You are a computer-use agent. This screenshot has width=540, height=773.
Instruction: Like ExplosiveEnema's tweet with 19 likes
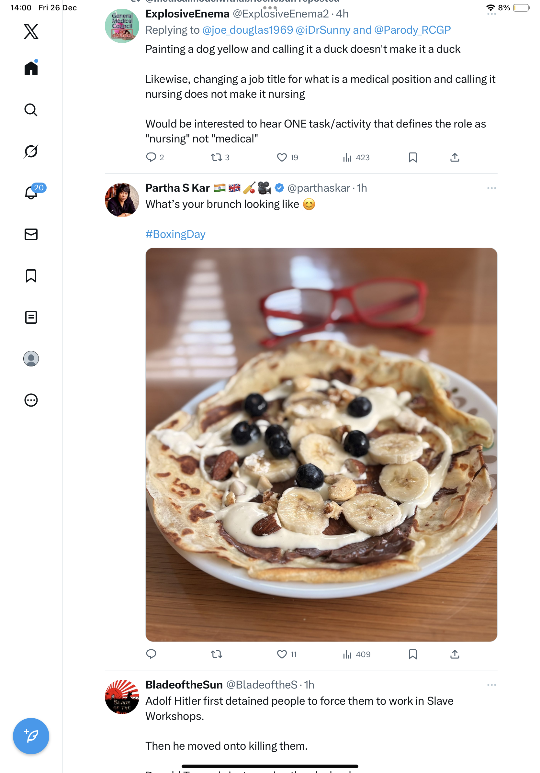click(x=282, y=157)
